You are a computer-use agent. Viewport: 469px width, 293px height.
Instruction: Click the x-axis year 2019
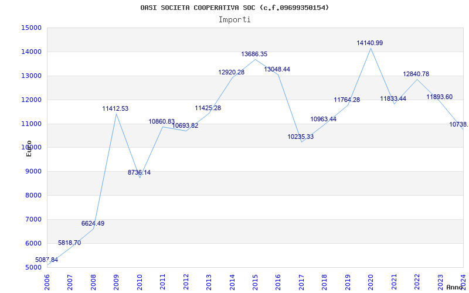point(348,282)
